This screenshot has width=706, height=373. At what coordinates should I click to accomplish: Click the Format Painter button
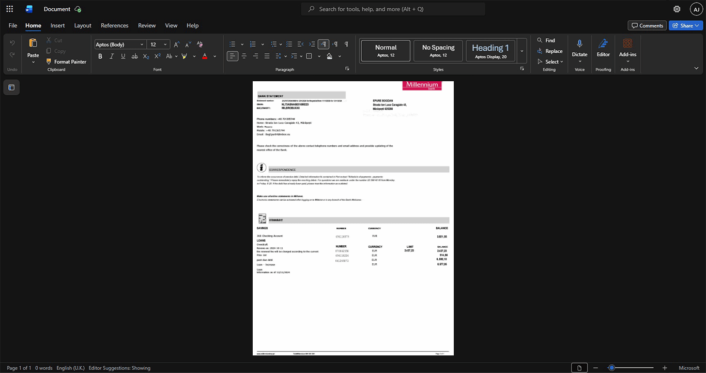click(x=66, y=62)
